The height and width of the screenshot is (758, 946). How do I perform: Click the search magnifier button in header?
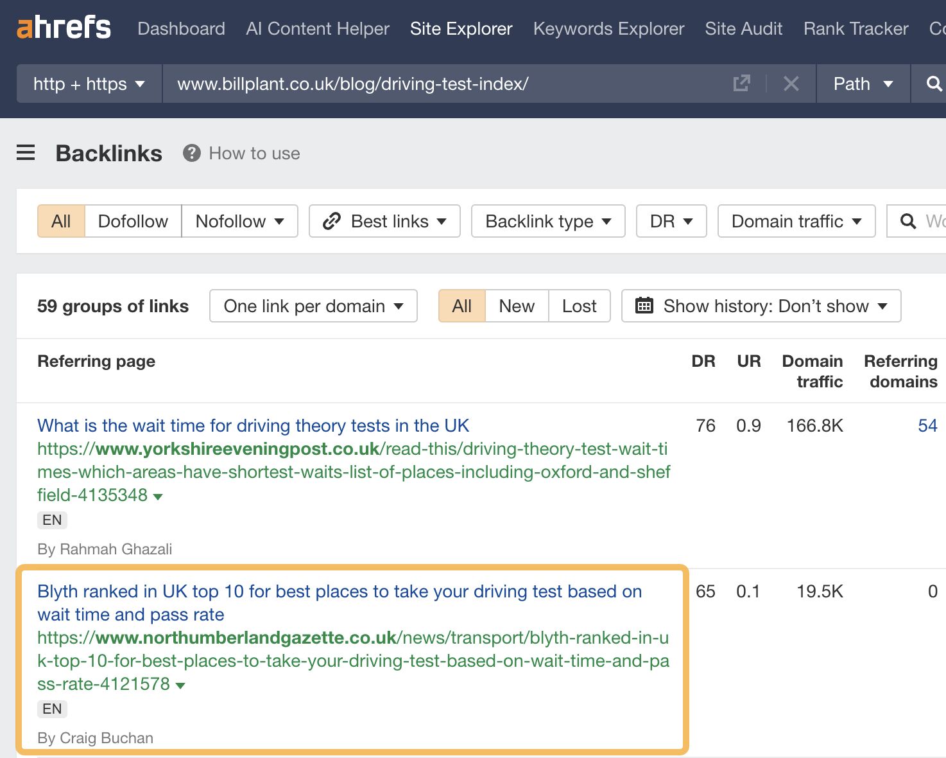[933, 84]
